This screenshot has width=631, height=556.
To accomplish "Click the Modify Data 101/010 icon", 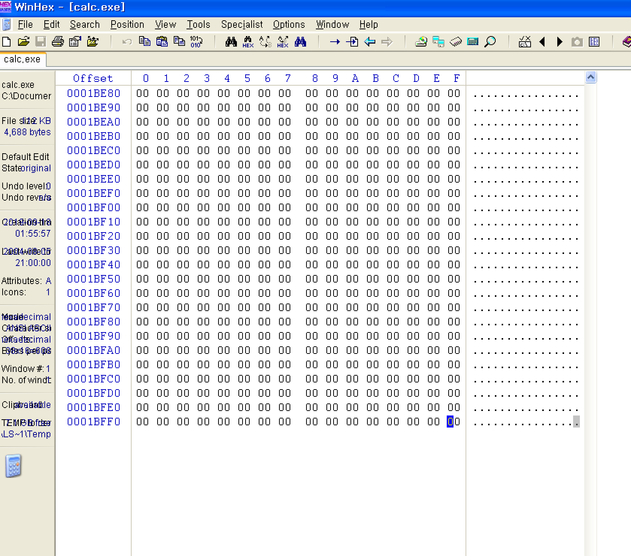I will point(196,42).
